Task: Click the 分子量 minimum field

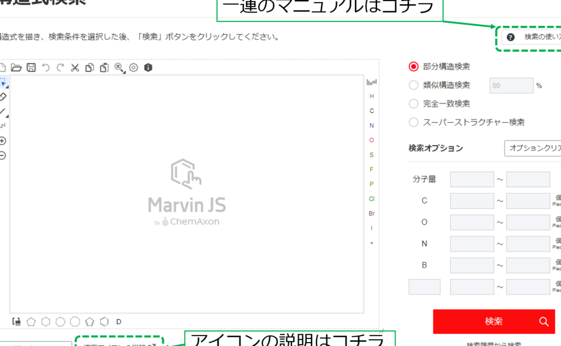Action: (472, 179)
